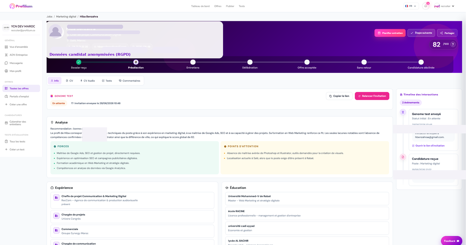Click the candidate avatar placeholder
Screen dimensions: 466x245
coord(55,31)
